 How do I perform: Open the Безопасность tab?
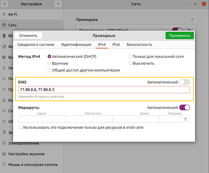click(x=139, y=45)
